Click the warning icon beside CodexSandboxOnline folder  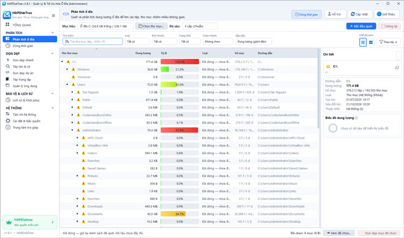pos(78,115)
